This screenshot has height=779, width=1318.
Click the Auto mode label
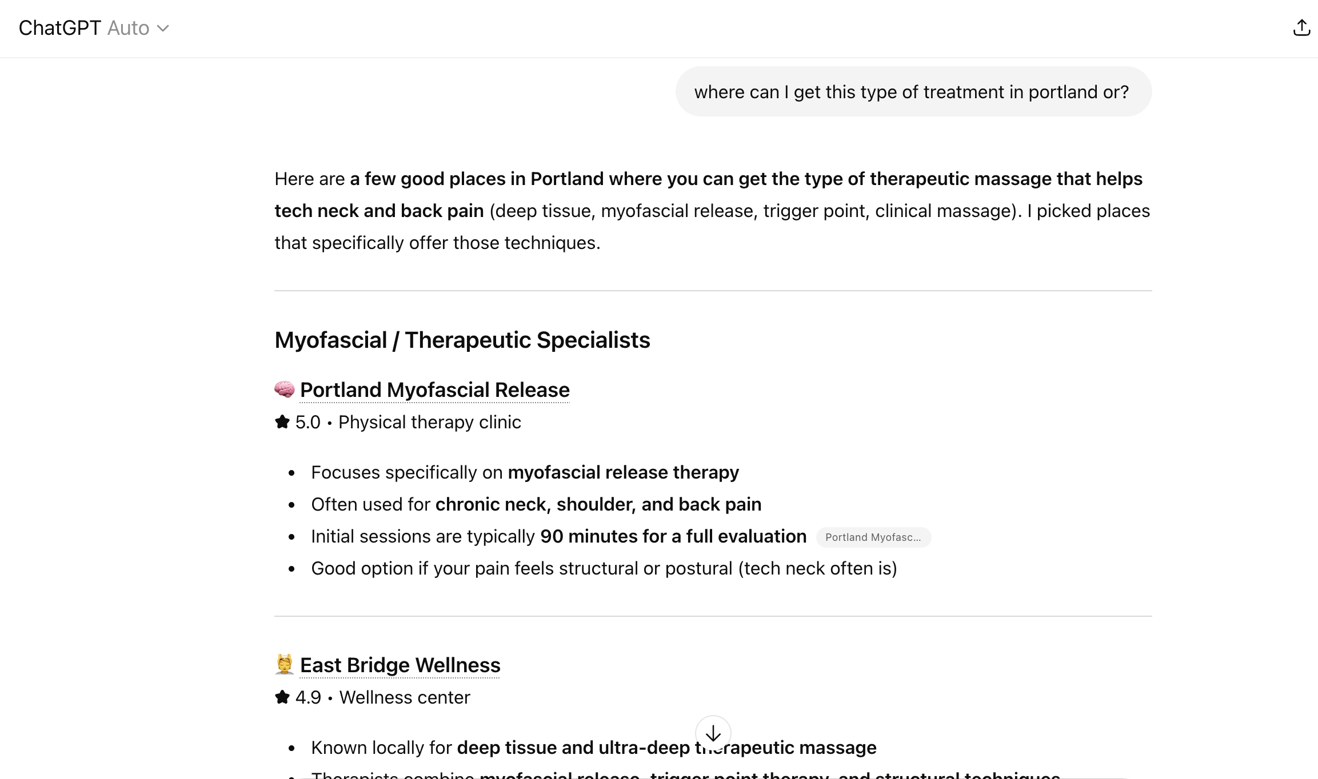click(128, 27)
